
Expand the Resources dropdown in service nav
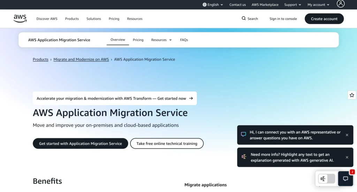click(x=161, y=40)
